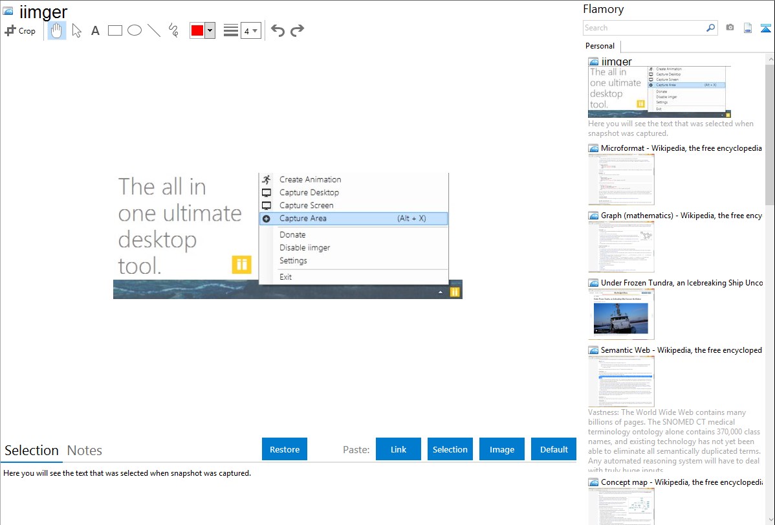Select the arrow pointer tool
The height and width of the screenshot is (525, 775).
pos(76,30)
